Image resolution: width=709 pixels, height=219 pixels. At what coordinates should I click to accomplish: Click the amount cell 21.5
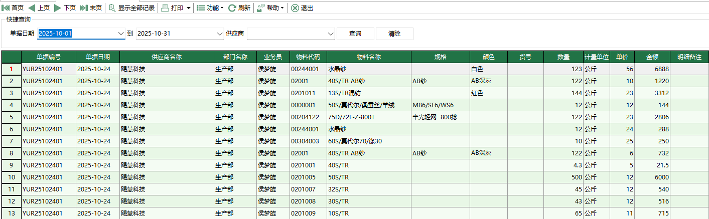pyautogui.click(x=652, y=165)
